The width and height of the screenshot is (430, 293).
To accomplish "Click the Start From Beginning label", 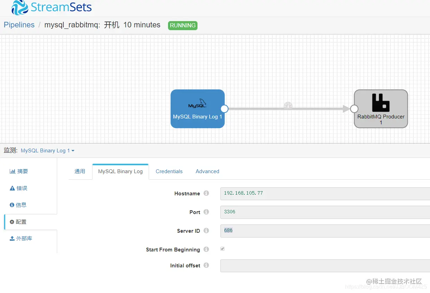I will (x=173, y=250).
